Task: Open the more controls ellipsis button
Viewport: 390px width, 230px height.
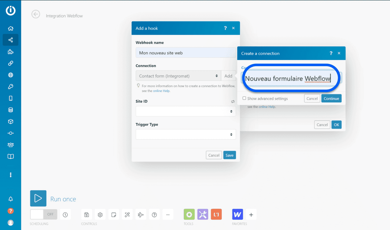Action: (168, 214)
